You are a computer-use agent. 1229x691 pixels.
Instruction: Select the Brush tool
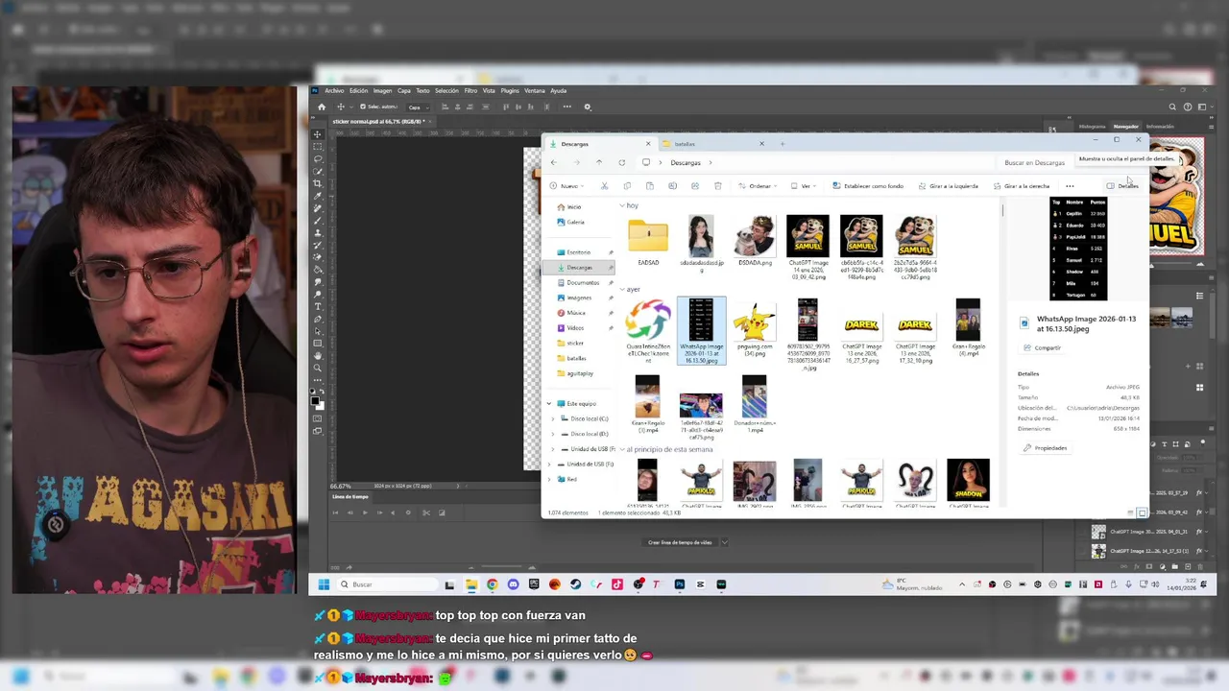click(318, 221)
